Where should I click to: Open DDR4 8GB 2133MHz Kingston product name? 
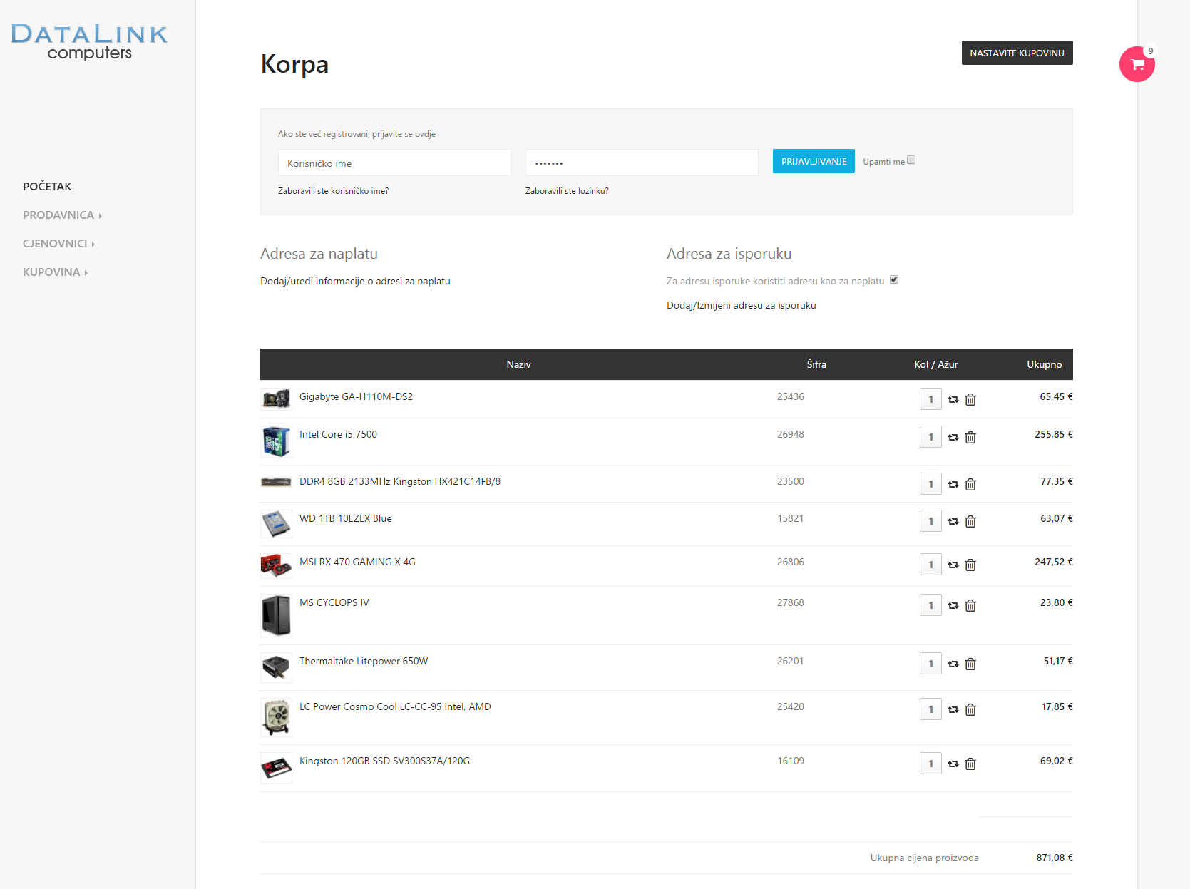(400, 482)
